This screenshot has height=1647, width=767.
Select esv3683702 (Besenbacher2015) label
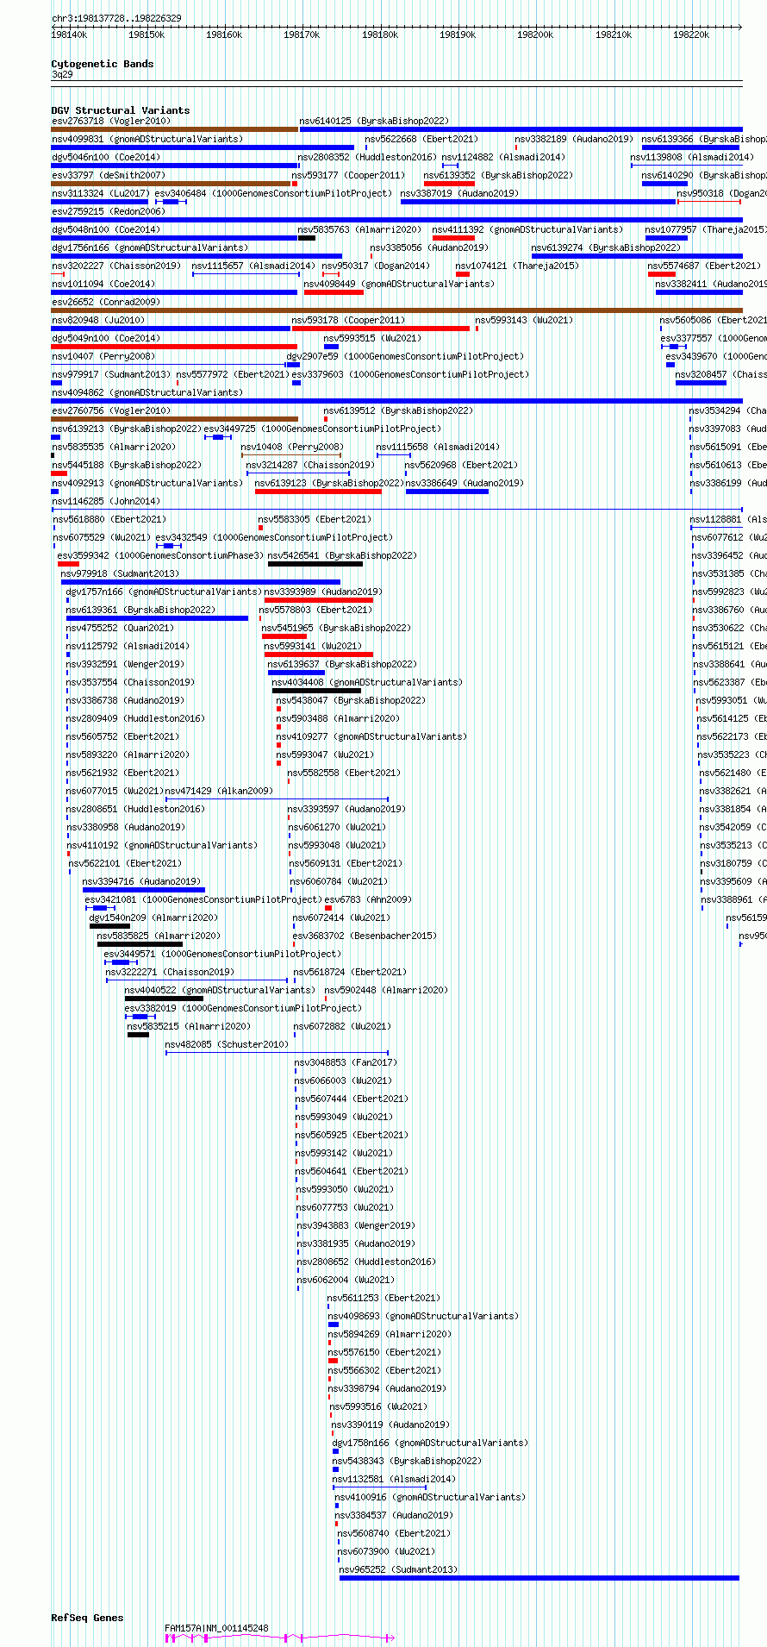365,936
